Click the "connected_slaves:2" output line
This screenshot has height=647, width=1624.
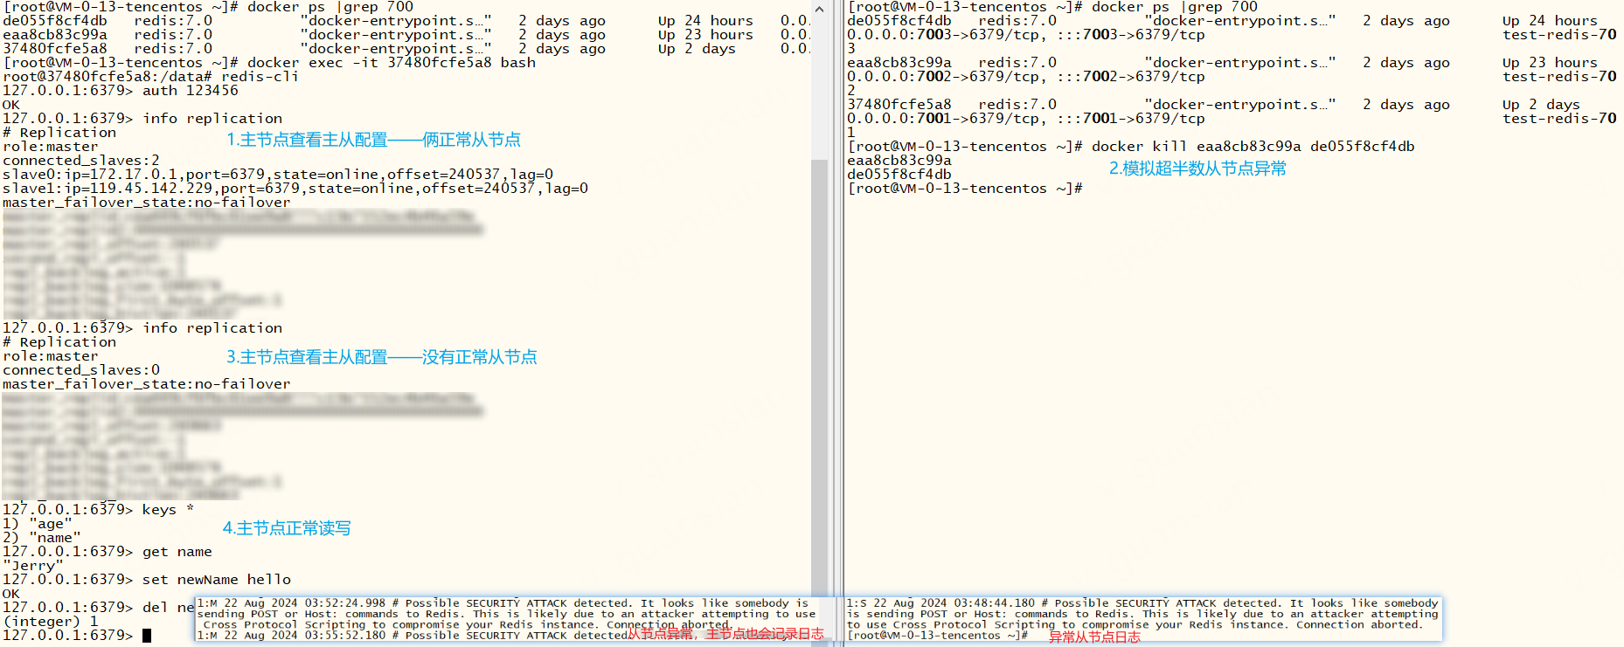pos(81,161)
